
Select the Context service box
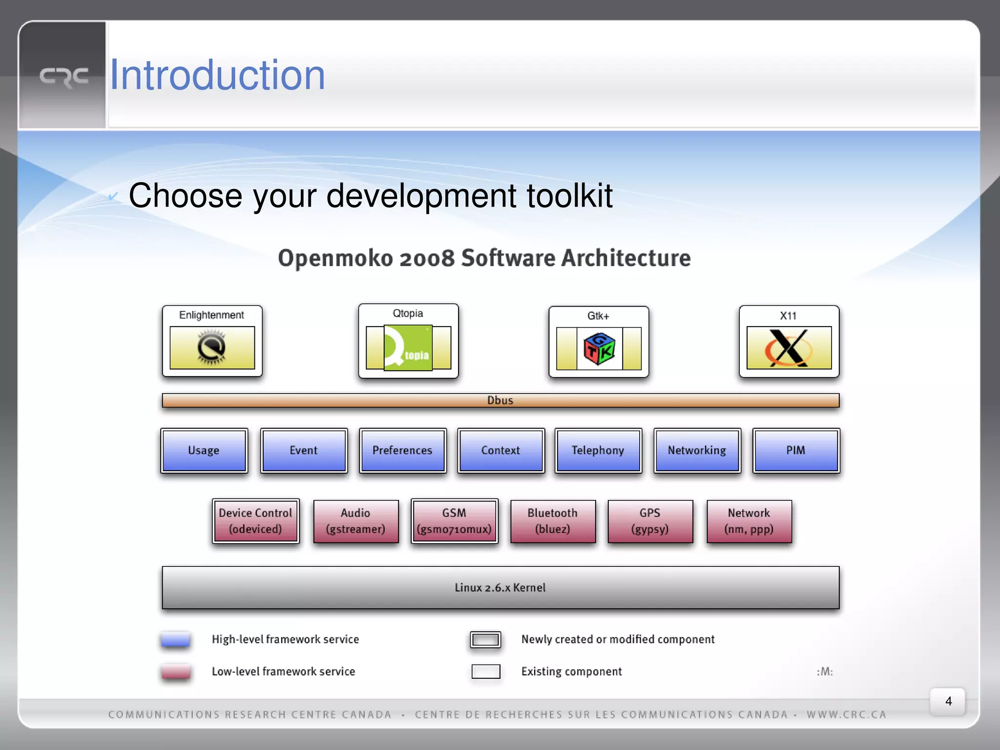[501, 450]
